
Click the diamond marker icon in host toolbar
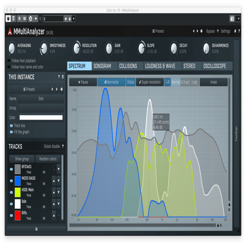36,19
